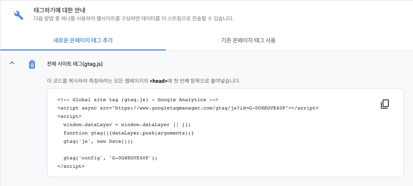Click the Global site tag comment line

click(138, 99)
